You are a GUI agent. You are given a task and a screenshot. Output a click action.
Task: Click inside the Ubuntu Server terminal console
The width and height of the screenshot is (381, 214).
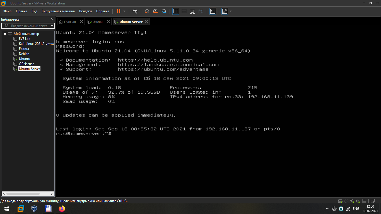point(218,112)
